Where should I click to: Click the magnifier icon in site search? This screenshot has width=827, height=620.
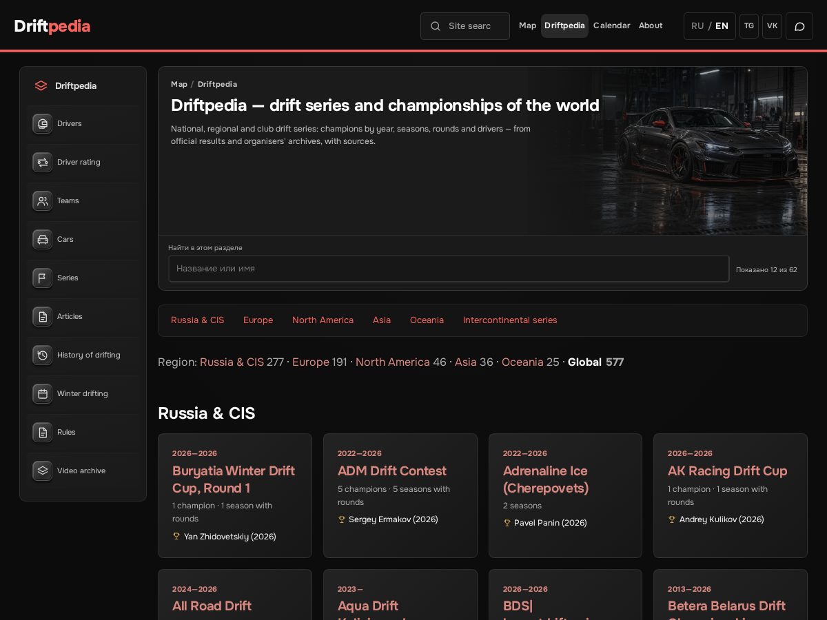(x=436, y=26)
